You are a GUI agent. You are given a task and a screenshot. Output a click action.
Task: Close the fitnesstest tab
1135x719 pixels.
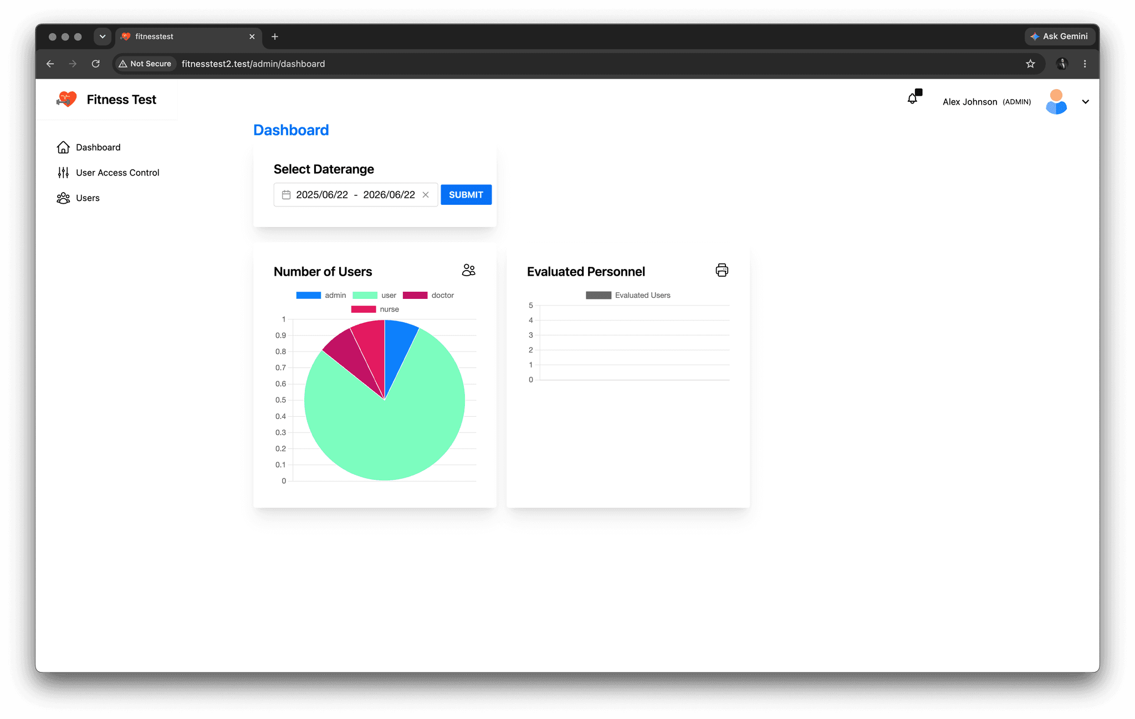[x=252, y=37]
